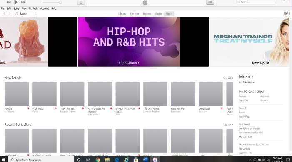Open the Purchased link
Image resolution: width=292 pixels, height=162 pixels.
(244, 124)
